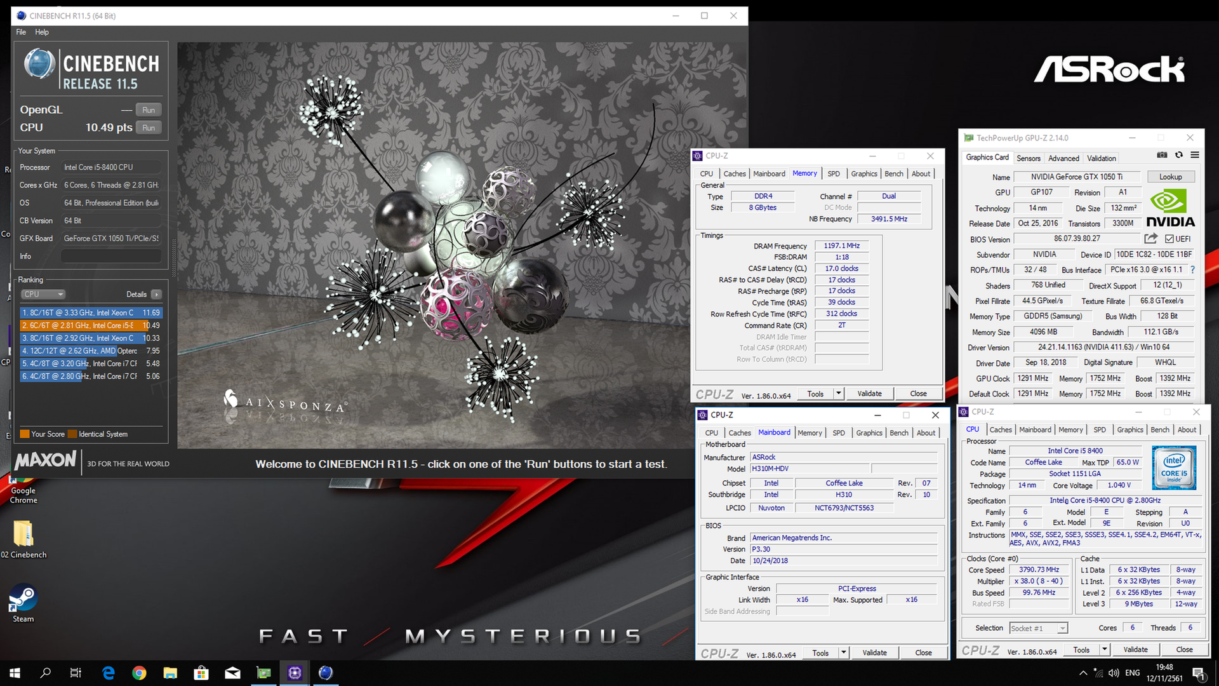
Task: Open the notification center icon
Action: 1198,673
